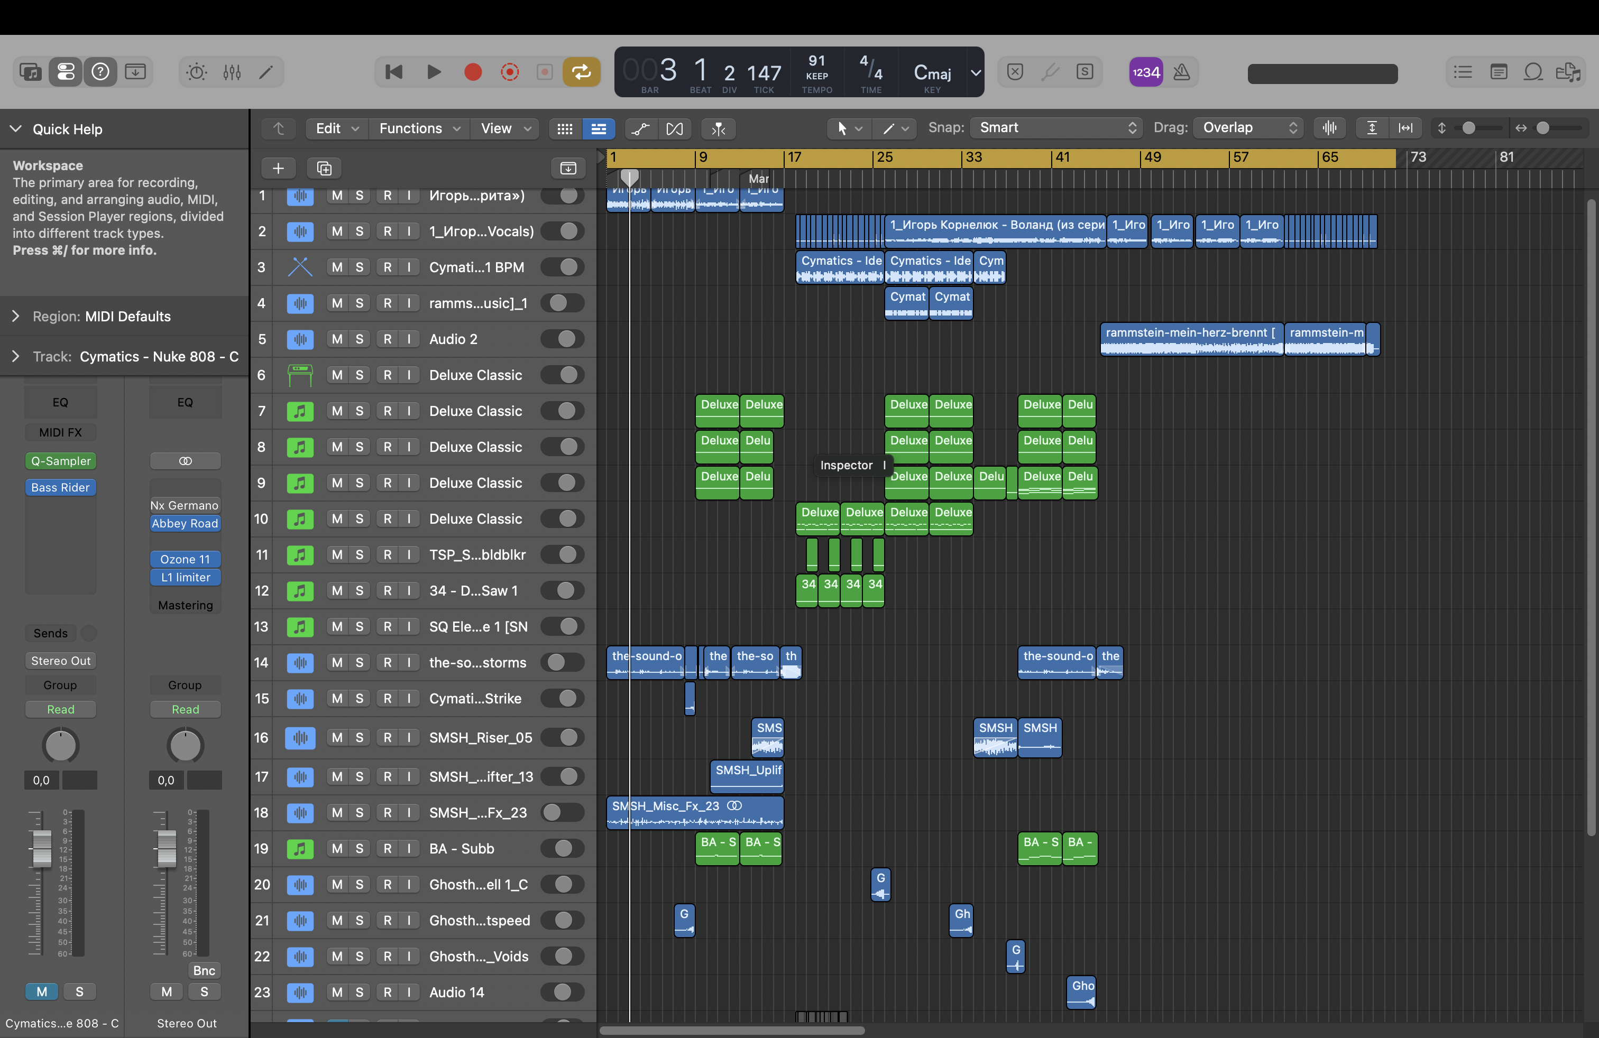This screenshot has height=1038, width=1599.
Task: Open the Q-Sampler instrument slot
Action: click(x=60, y=461)
